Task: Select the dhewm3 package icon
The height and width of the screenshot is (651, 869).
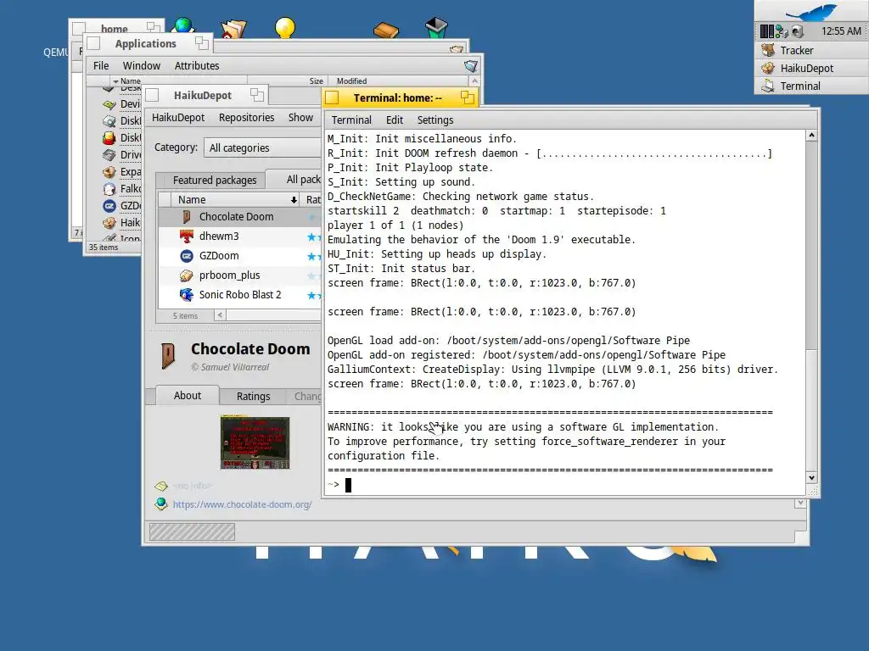Action: point(187,236)
